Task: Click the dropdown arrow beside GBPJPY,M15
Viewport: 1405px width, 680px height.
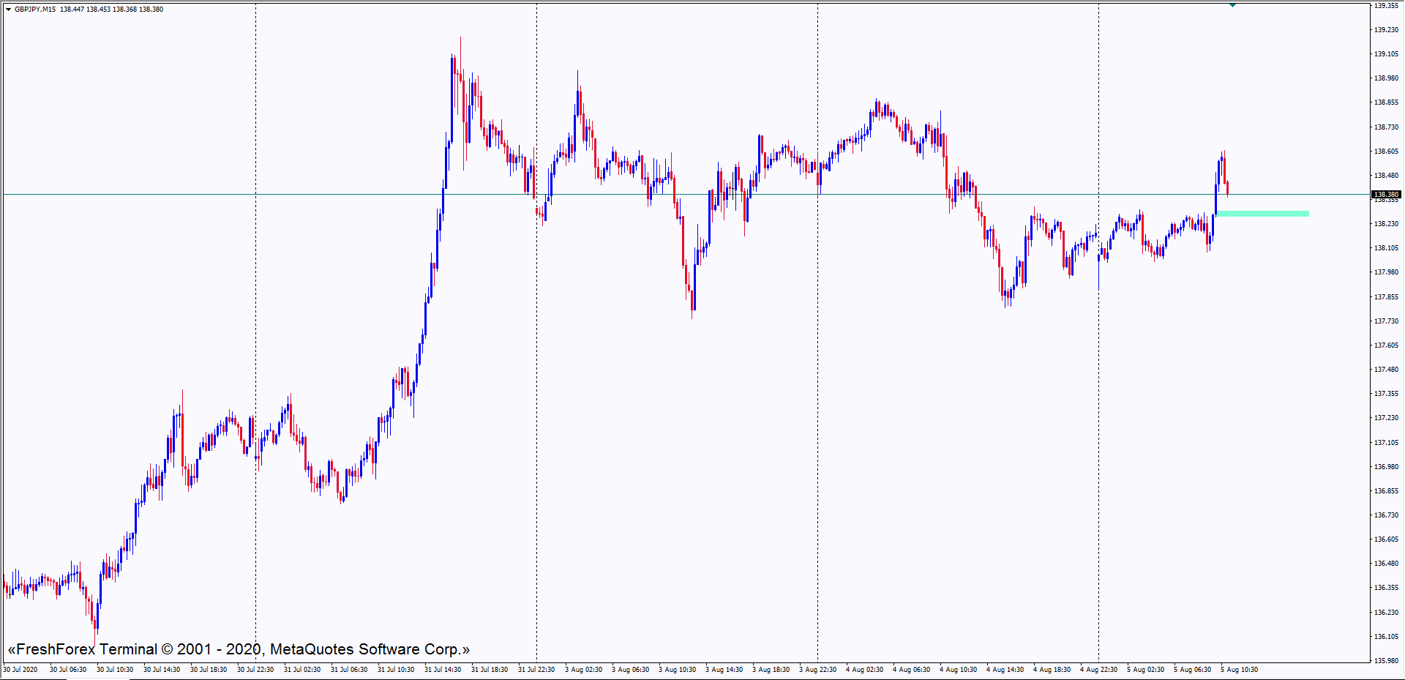Action: 8,10
